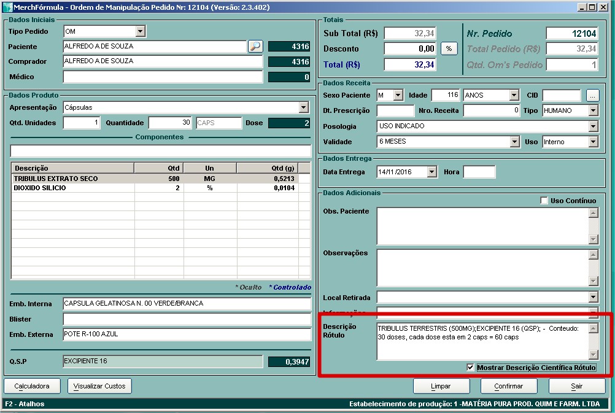
Task: Open the Data Entrega date picker
Action: click(x=431, y=172)
